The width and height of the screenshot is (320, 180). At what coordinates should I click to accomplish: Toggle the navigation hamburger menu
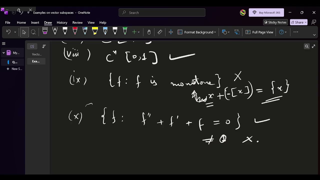[4, 43]
